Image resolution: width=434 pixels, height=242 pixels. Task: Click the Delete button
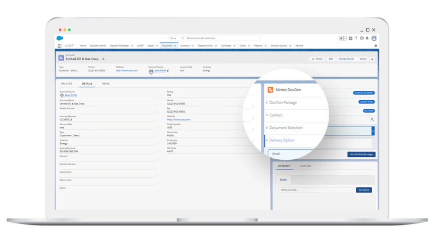[363, 59]
